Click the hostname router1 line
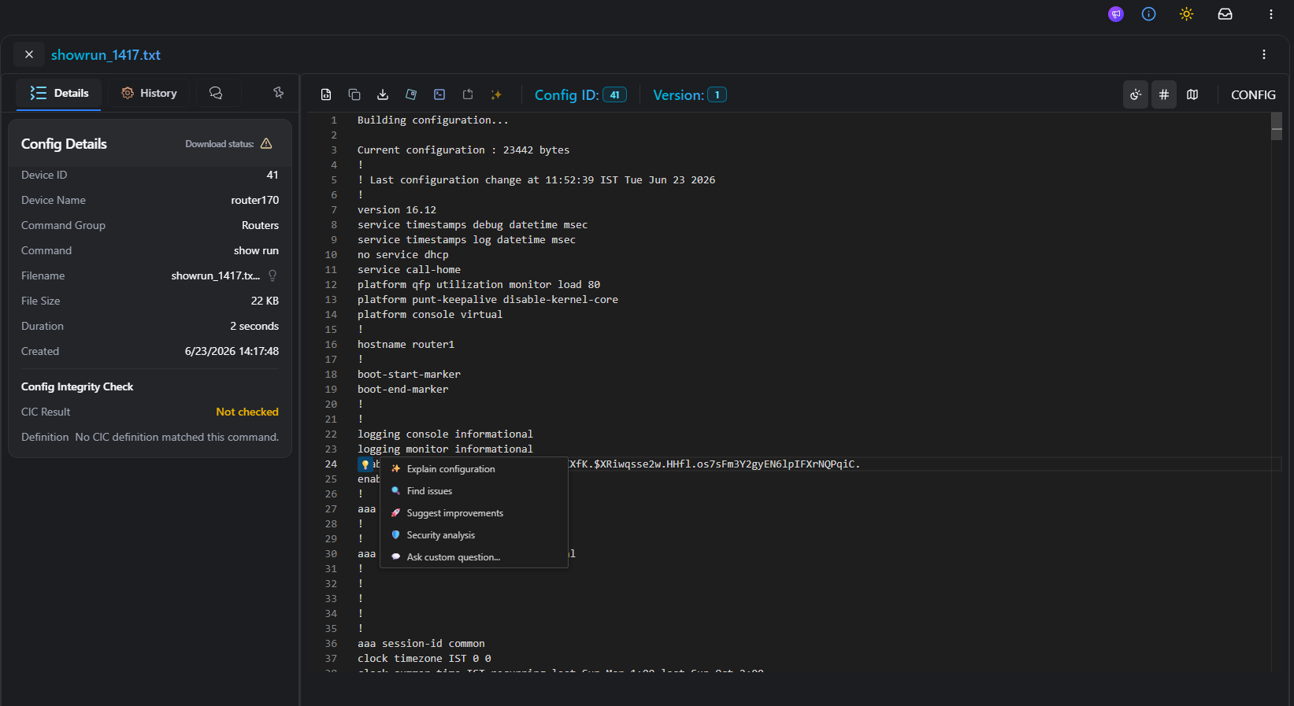 click(406, 345)
